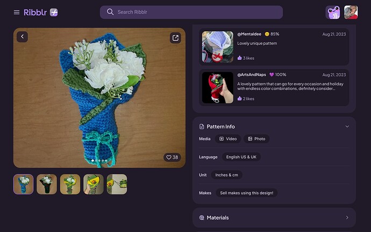
Task: Collapse the Pattern Info section chevron
Action: click(347, 126)
